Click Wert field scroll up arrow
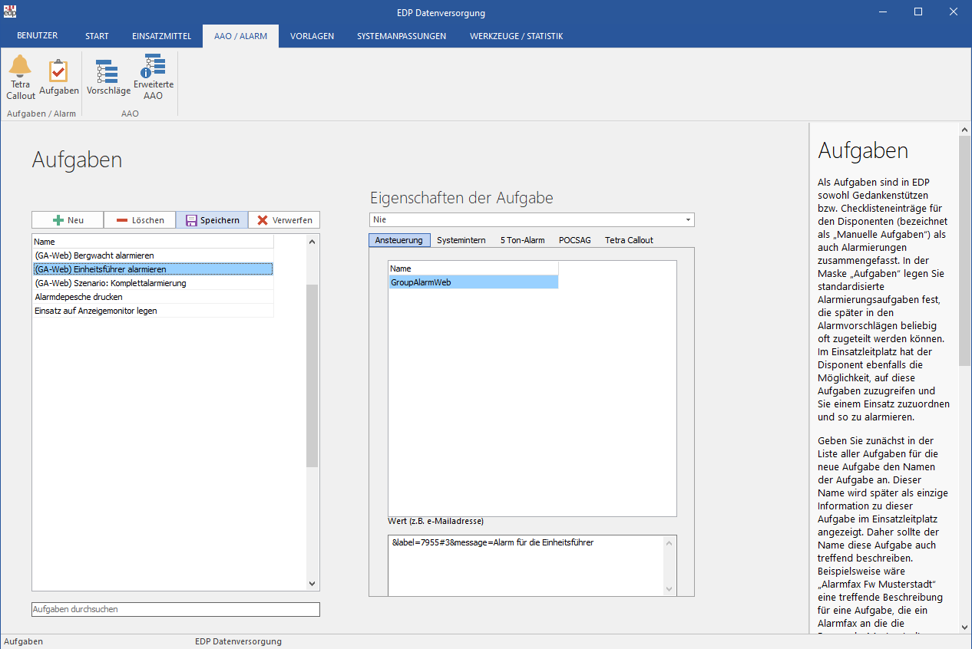Image resolution: width=972 pixels, height=649 pixels. pos(669,543)
